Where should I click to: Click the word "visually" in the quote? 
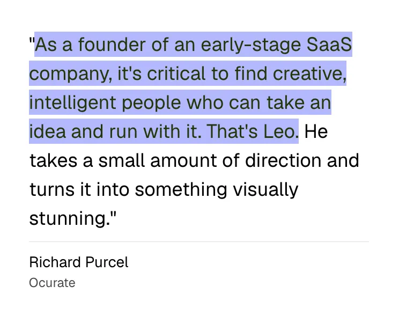click(x=265, y=190)
